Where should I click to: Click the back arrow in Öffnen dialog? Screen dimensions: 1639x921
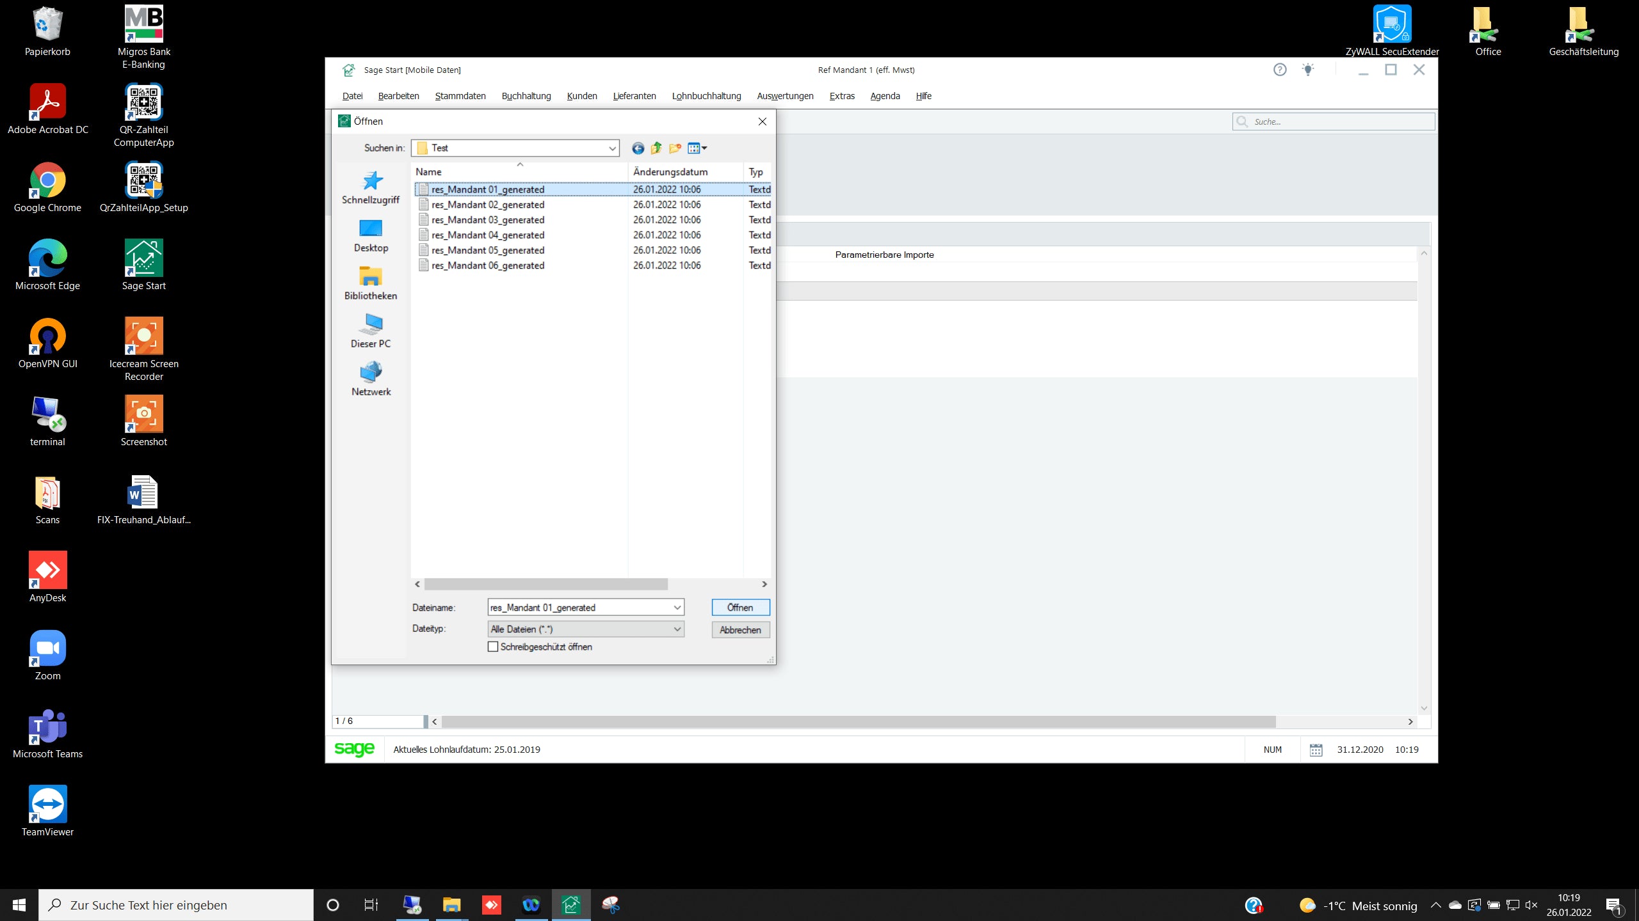click(638, 148)
